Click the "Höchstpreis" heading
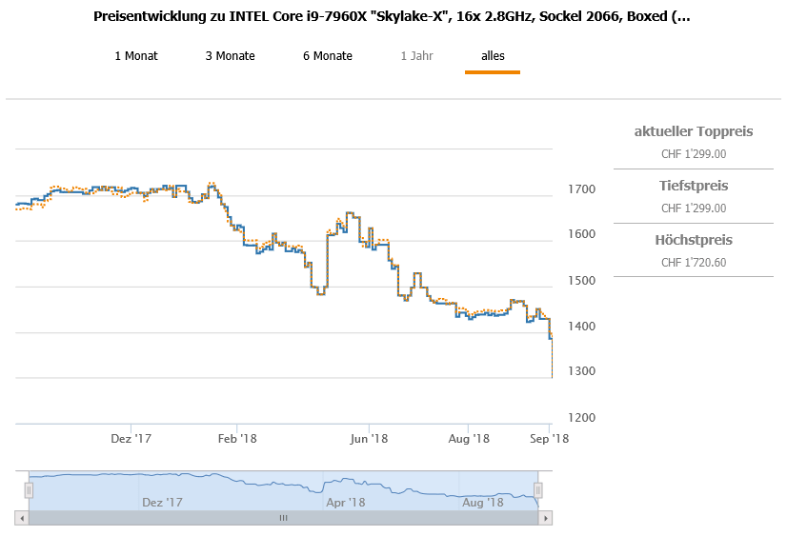 coord(694,240)
